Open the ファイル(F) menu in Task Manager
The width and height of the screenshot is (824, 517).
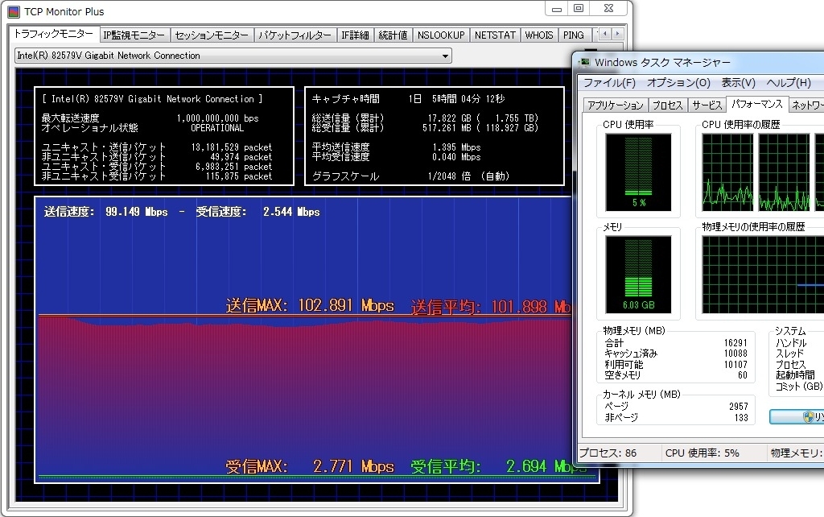click(610, 83)
